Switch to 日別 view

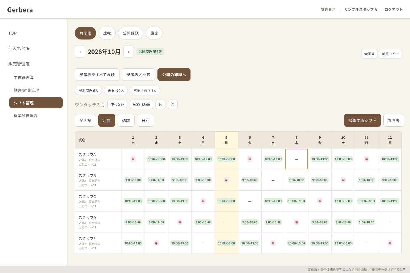coord(145,120)
